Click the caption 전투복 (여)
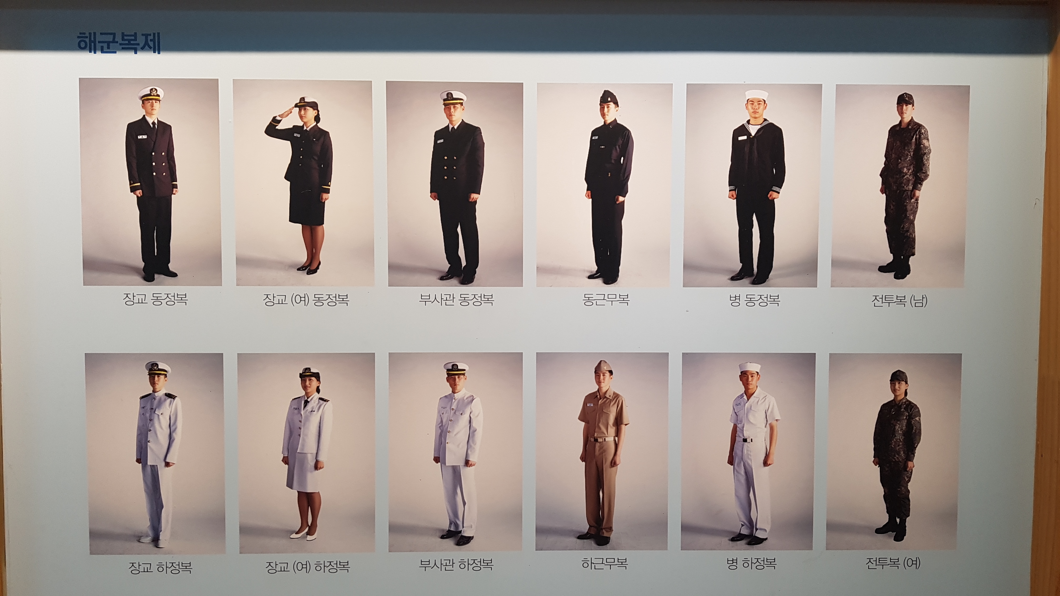The width and height of the screenshot is (1060, 596). tap(893, 563)
